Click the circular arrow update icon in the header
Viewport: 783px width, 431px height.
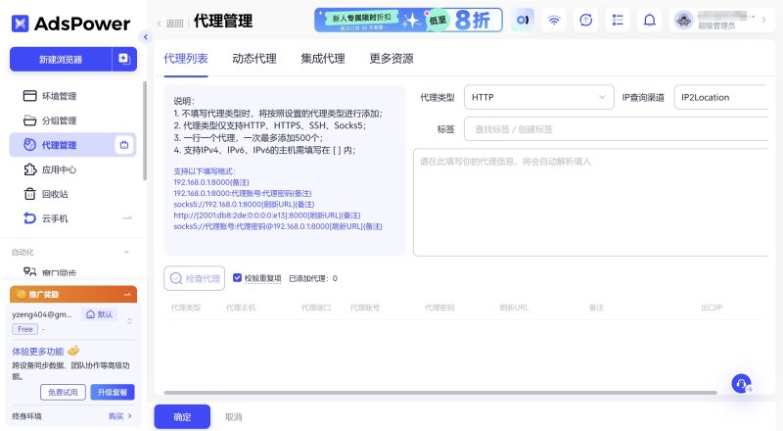(x=585, y=20)
